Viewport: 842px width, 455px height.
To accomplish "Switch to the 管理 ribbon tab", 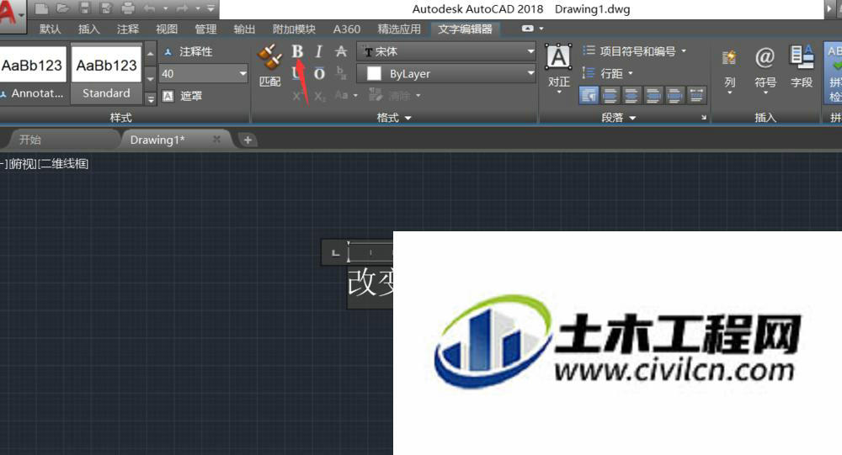I will click(205, 29).
